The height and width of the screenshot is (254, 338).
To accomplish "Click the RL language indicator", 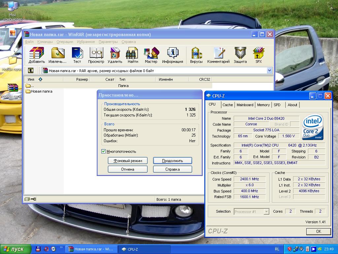I will click(277, 249).
